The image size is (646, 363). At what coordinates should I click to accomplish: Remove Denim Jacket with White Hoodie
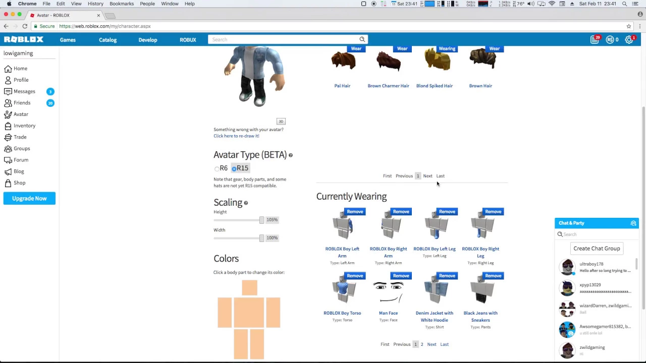447,276
